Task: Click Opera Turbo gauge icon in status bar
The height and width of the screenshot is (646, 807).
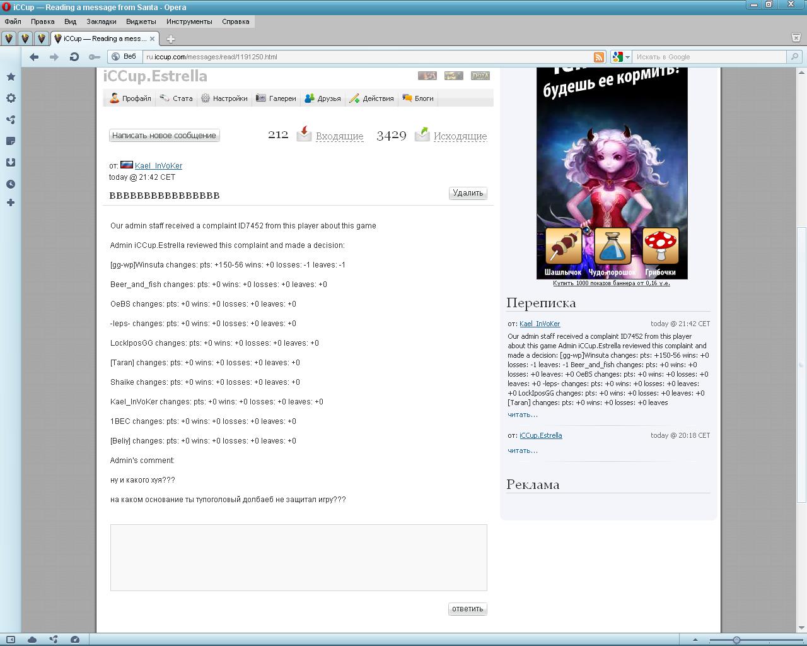Action: point(75,640)
